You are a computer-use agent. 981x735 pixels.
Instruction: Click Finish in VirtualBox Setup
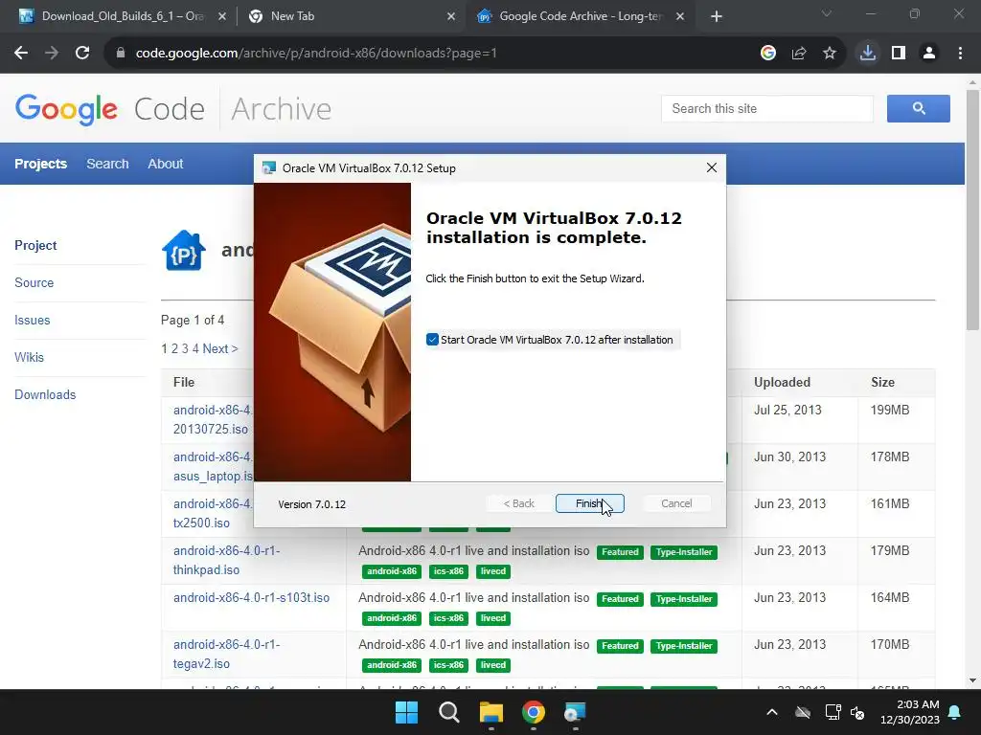point(589,503)
